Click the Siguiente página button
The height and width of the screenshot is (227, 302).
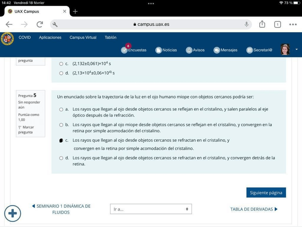tap(266, 193)
